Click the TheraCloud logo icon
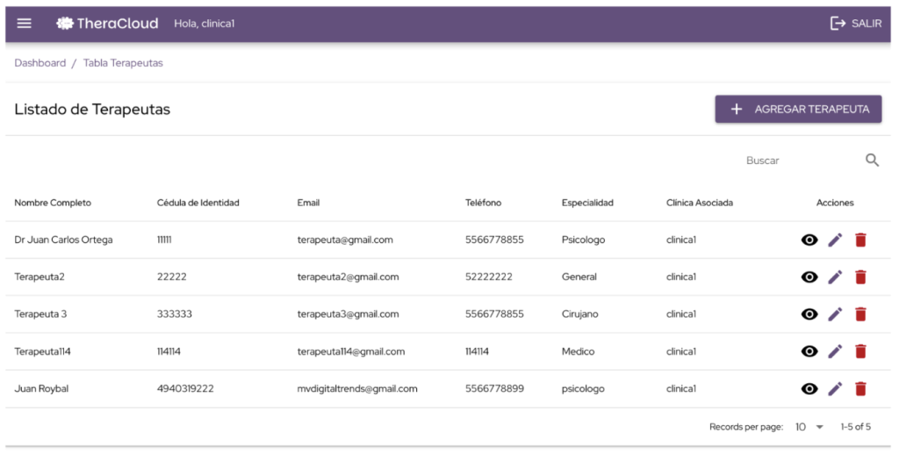899x456 pixels. 64,24
